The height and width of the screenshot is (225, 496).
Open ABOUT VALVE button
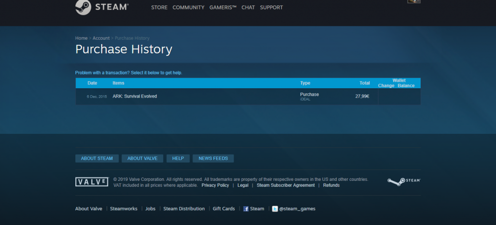coord(142,158)
